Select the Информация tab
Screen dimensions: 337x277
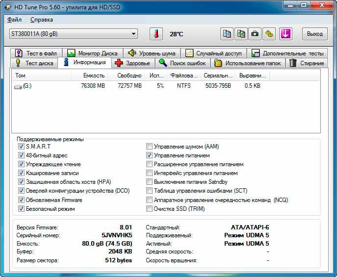coord(85,62)
